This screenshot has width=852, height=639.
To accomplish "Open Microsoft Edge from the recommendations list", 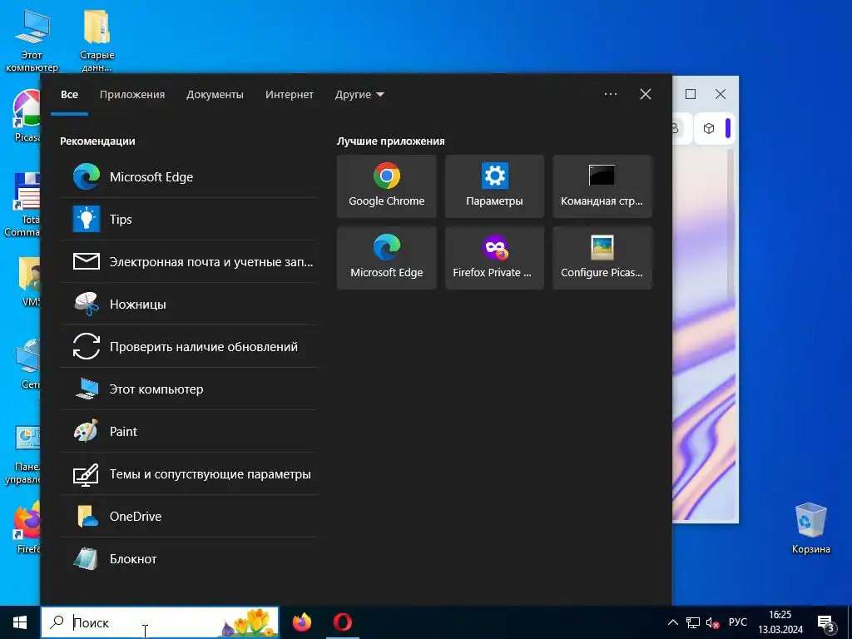I will [x=189, y=176].
